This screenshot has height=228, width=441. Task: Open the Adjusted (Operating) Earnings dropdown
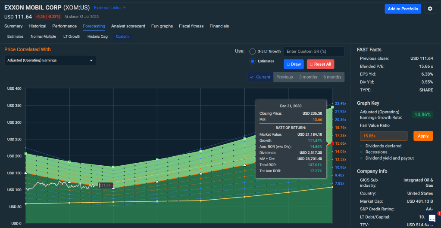pyautogui.click(x=50, y=61)
